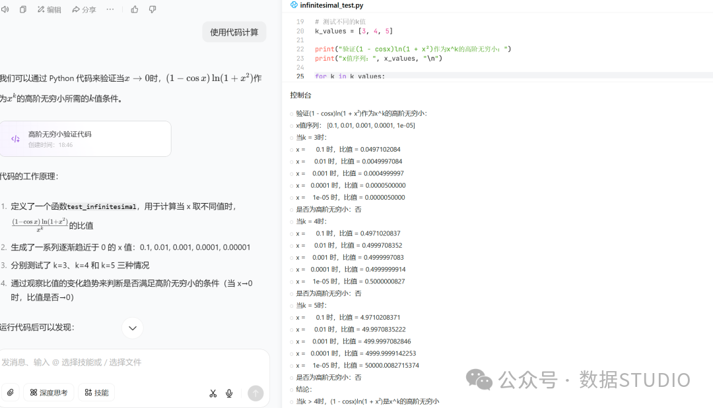The image size is (713, 408).
Task: Click the code line starting with for k in
Action: [x=350, y=76]
